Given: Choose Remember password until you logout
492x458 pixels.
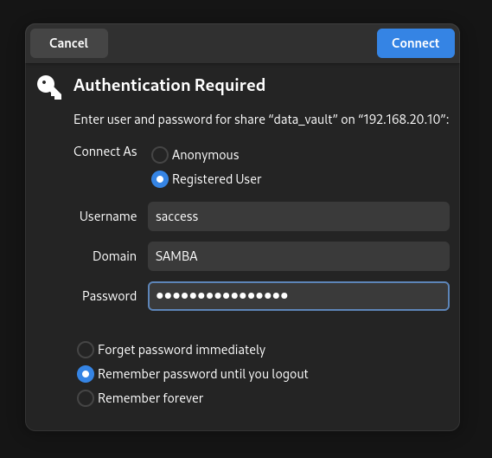Looking at the screenshot, I should point(86,374).
